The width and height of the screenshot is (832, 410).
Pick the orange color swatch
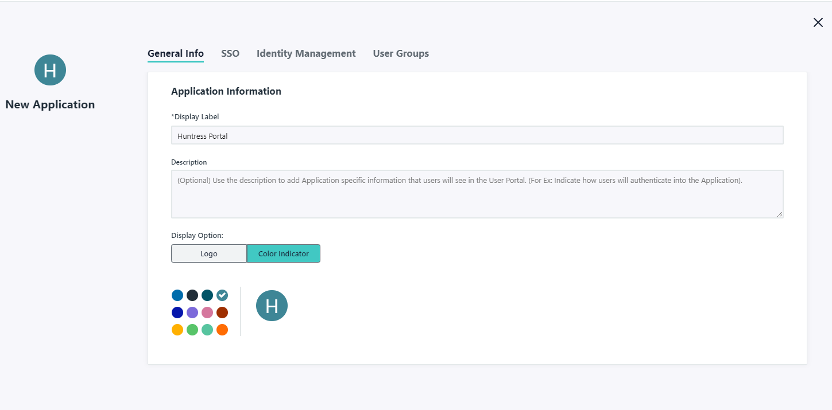tap(222, 330)
